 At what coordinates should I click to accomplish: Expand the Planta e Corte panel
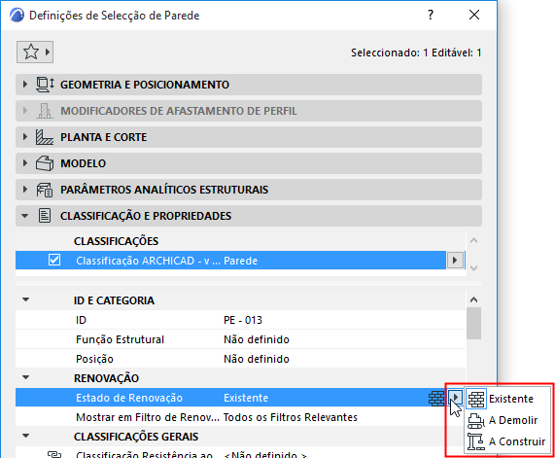pos(24,137)
